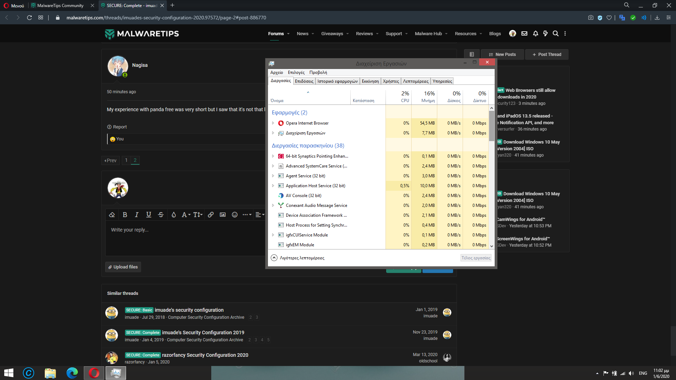Click the Τέλος εργασίας button

pyautogui.click(x=476, y=258)
